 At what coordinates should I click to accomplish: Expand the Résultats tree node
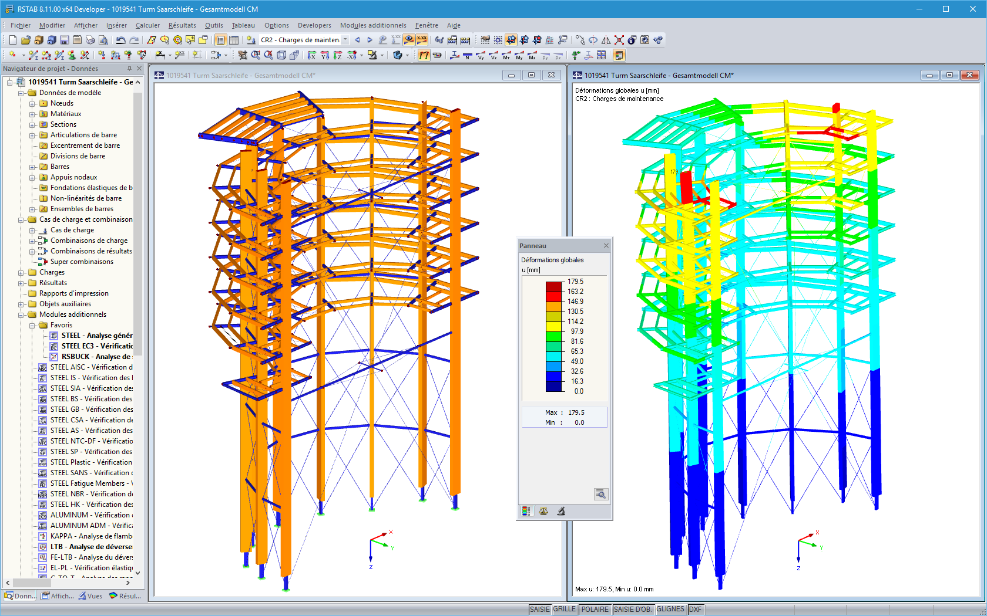tap(21, 283)
